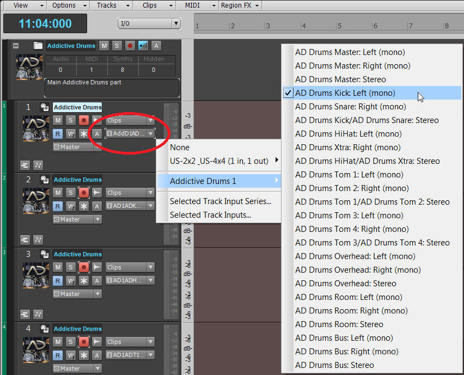464x375 pixels.
Task: Toggle input echo waveform on track 2
Action: click(97, 193)
